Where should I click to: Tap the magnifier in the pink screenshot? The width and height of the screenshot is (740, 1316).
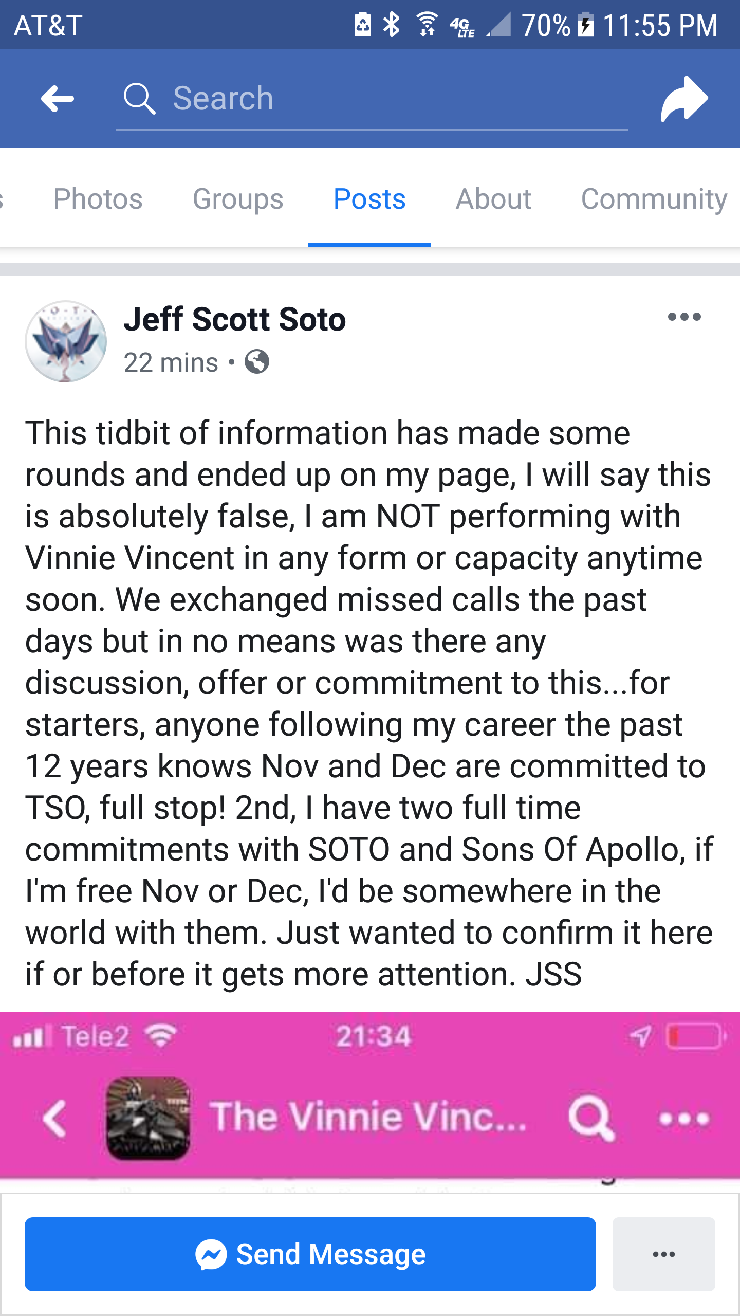pyautogui.click(x=590, y=1117)
